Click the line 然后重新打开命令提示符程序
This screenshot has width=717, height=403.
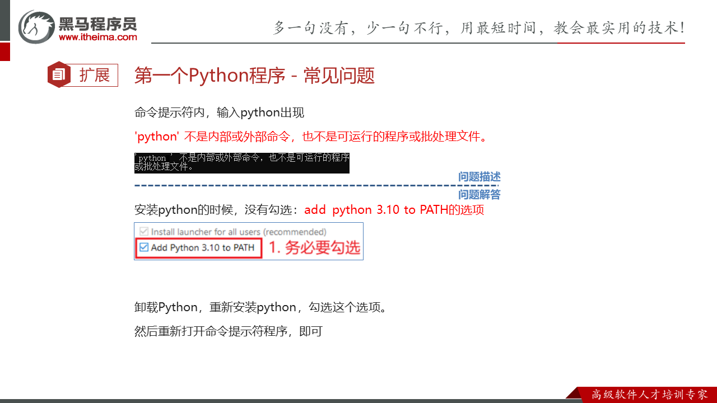(229, 331)
